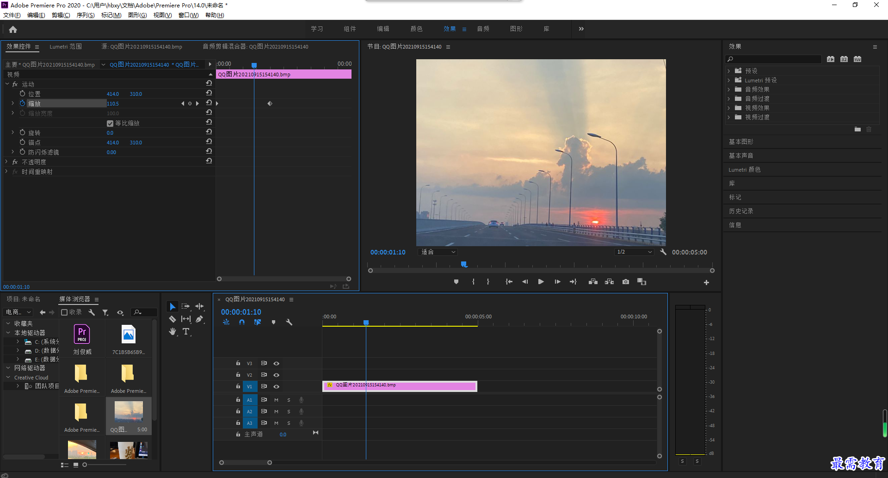This screenshot has height=478, width=888.
Task: Create new custom bin in Effects panel
Action: pyautogui.click(x=857, y=130)
